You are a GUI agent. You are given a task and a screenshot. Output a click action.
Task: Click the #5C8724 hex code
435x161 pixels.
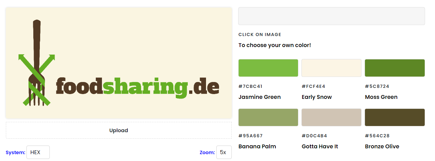pyautogui.click(x=377, y=86)
